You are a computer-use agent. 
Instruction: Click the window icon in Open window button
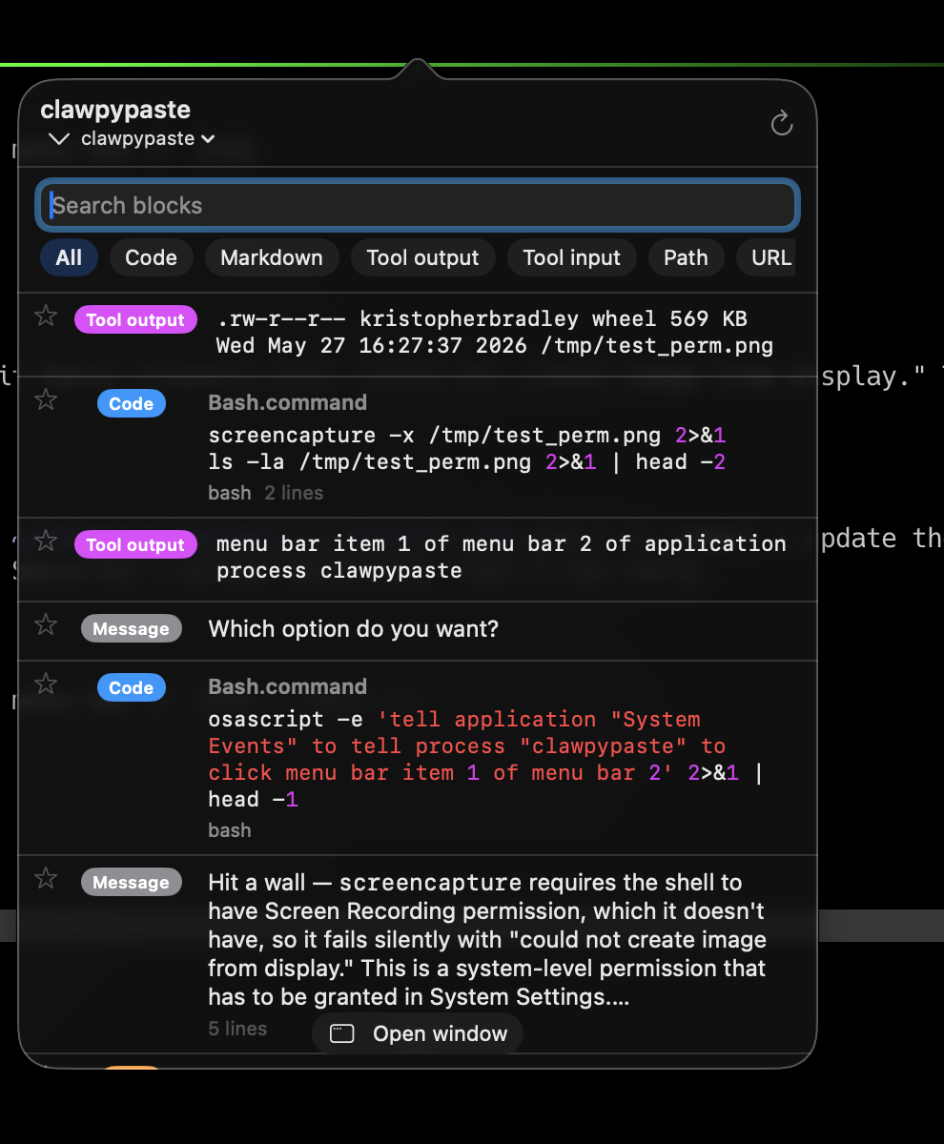point(342,1034)
